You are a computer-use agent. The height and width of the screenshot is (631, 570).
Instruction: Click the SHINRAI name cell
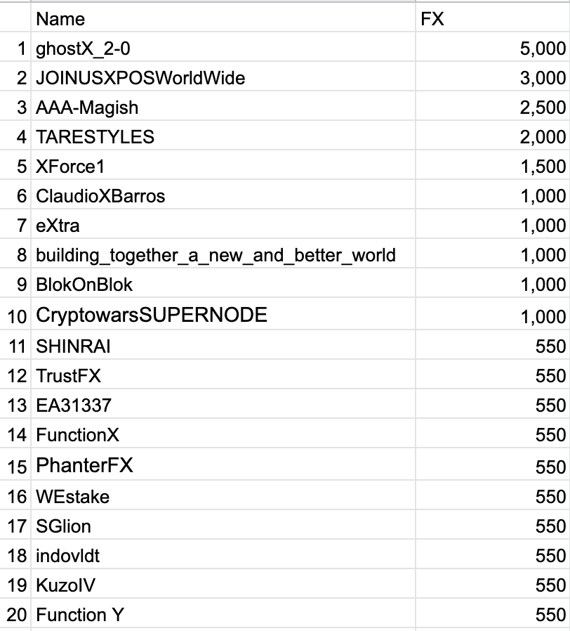[223, 345]
